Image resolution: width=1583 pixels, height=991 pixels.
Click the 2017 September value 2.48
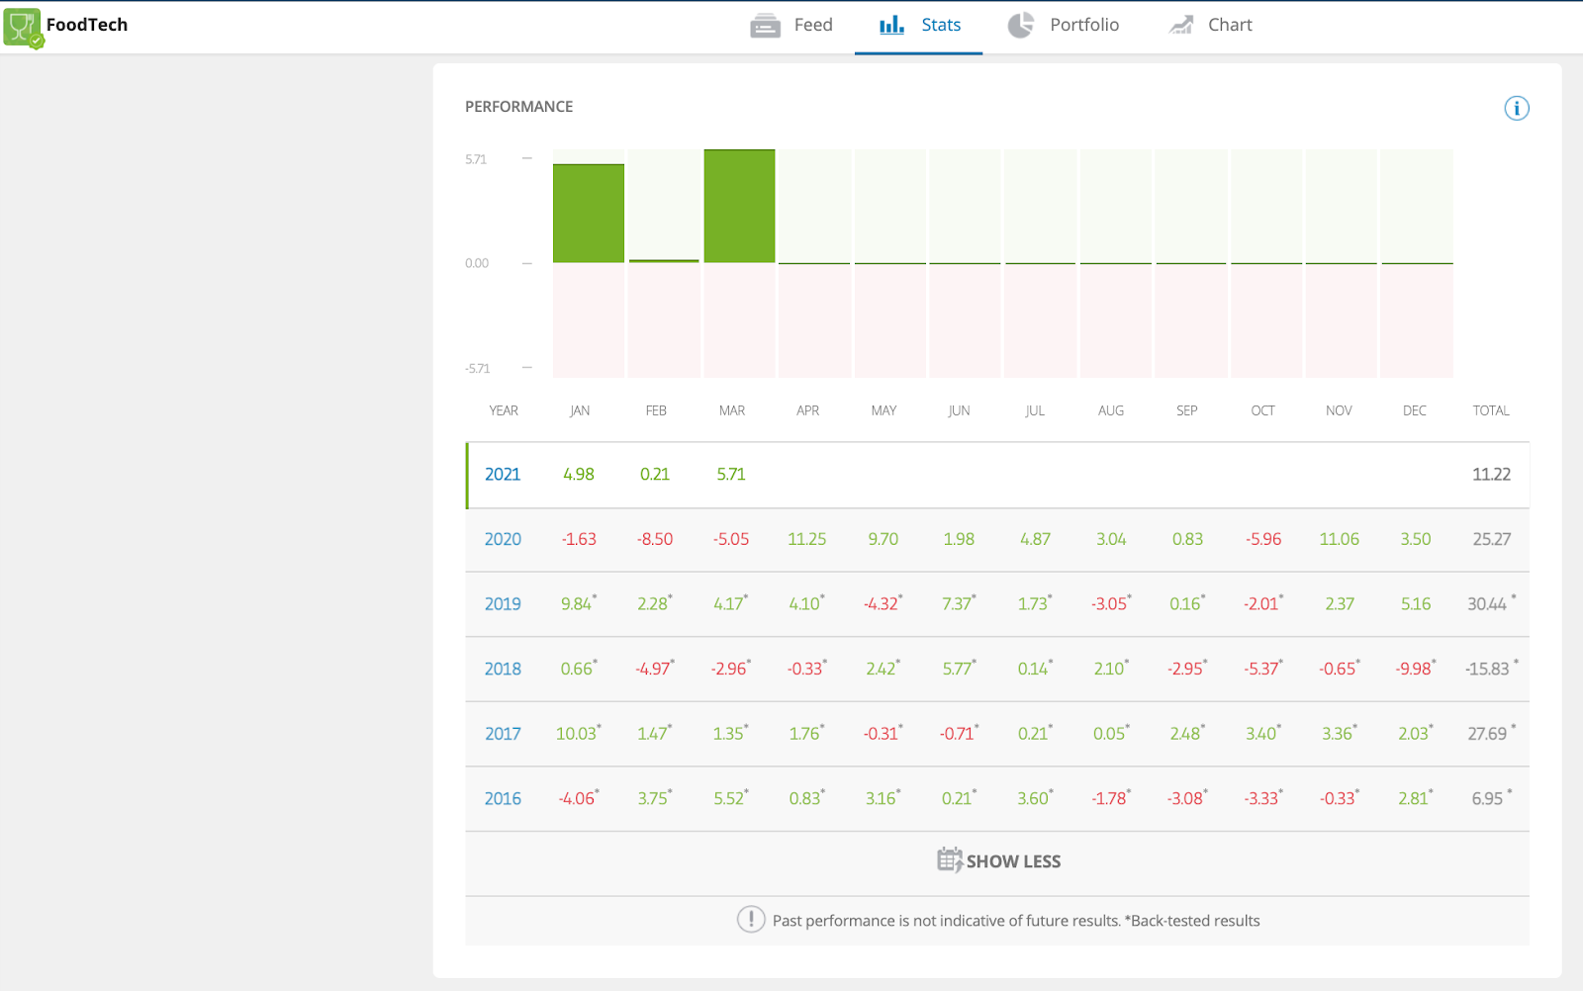pyautogui.click(x=1184, y=734)
